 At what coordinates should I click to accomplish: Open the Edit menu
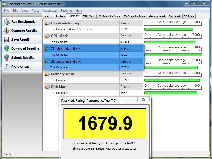15,11
